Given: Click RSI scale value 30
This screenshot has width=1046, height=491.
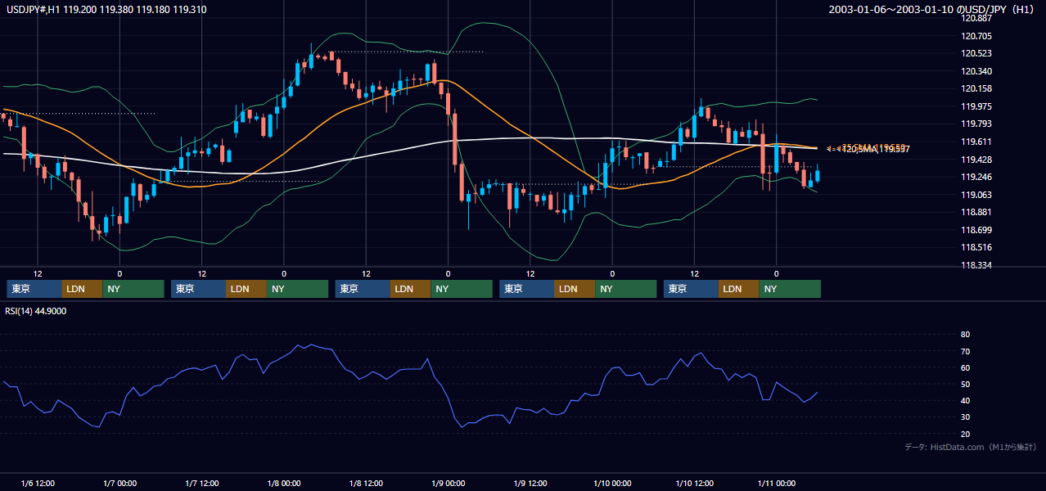Looking at the screenshot, I should 965,417.
